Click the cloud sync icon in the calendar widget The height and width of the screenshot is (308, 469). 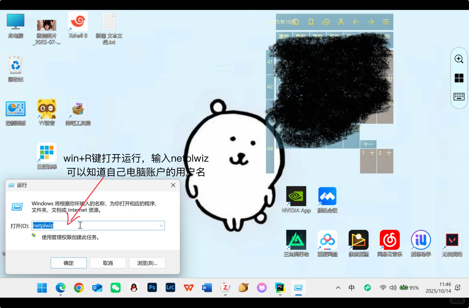(x=326, y=22)
